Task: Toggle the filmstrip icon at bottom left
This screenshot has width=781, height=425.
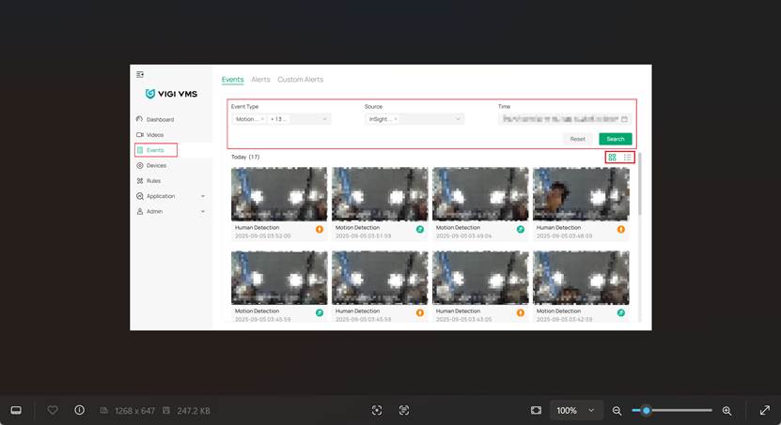Action: tap(16, 410)
